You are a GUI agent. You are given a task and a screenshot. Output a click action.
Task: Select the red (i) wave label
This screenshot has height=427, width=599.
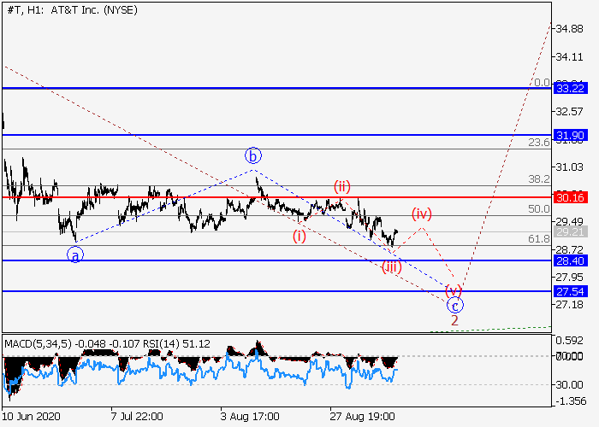click(299, 235)
